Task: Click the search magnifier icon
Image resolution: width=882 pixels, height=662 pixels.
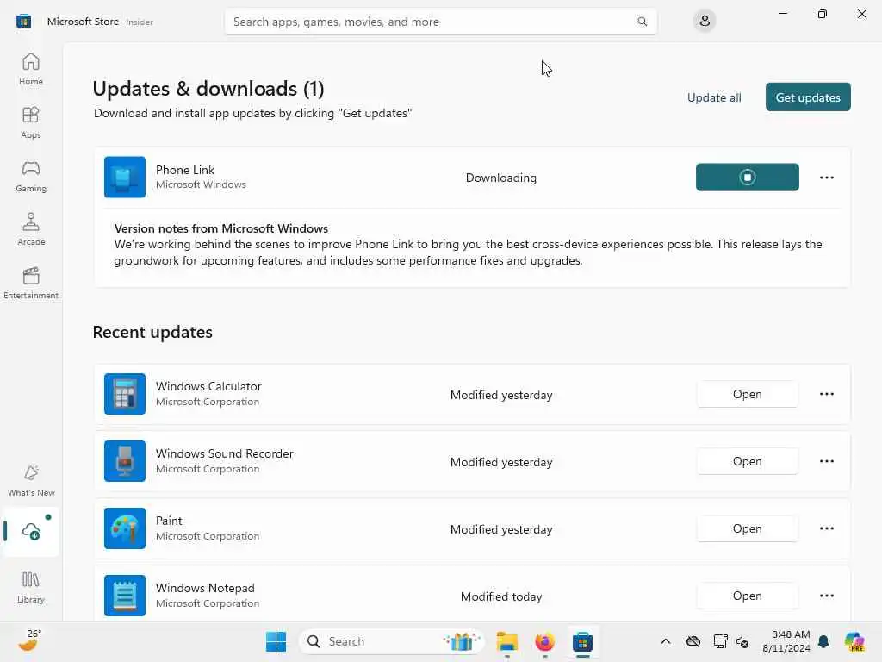Action: point(642,22)
